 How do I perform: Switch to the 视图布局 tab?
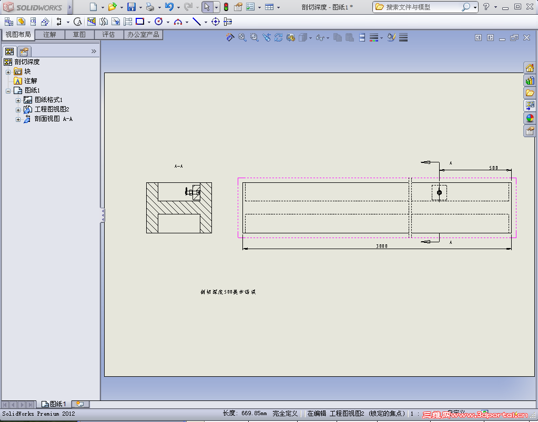(x=18, y=35)
